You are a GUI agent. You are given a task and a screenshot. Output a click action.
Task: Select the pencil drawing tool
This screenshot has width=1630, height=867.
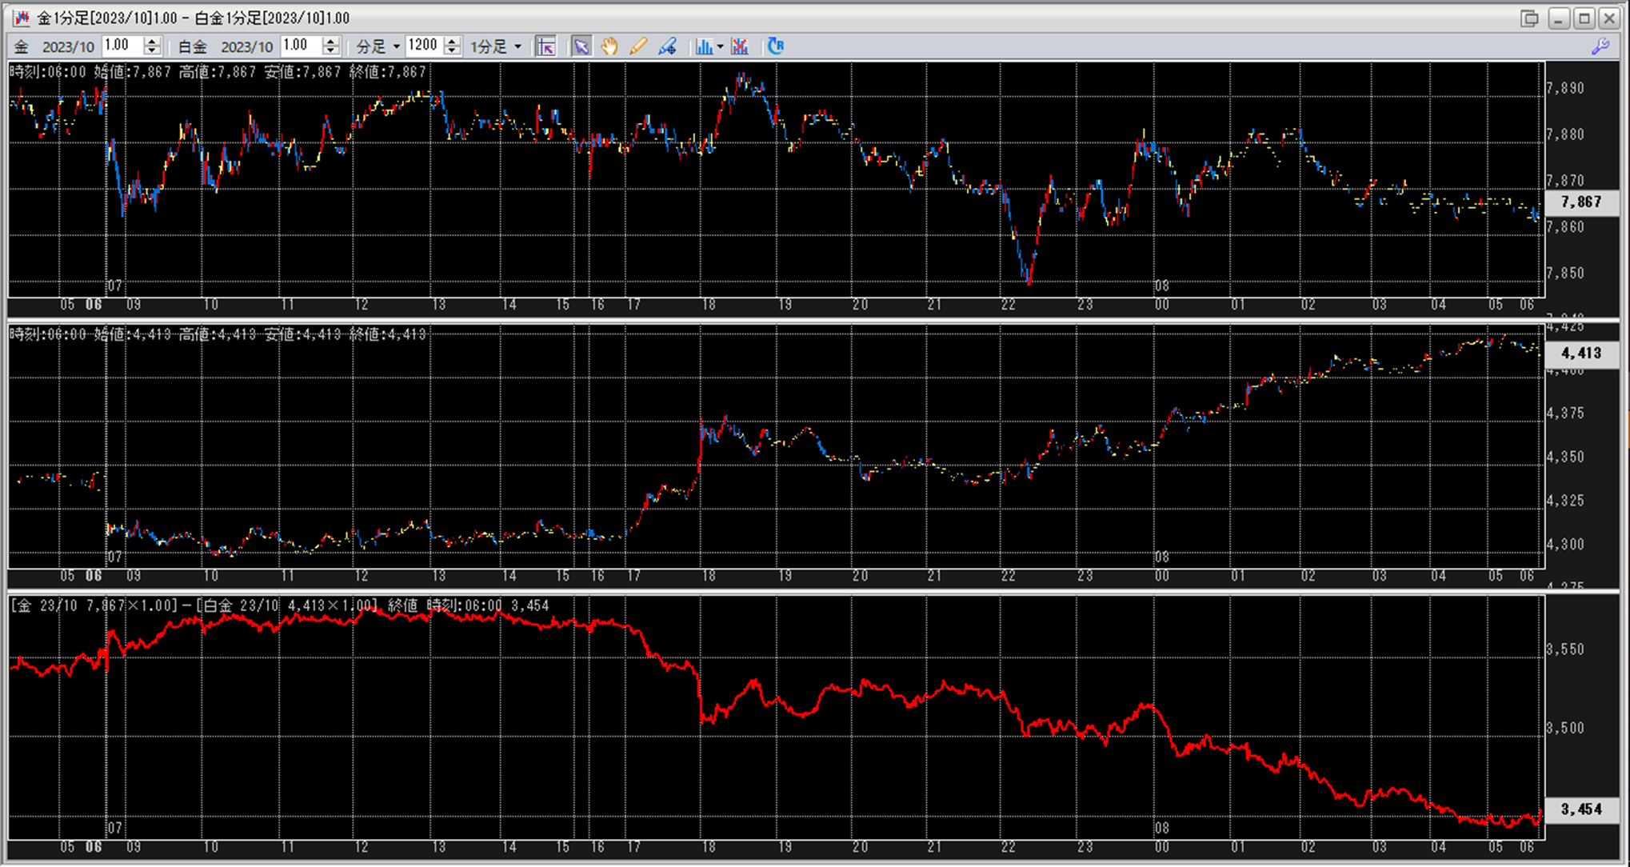click(638, 46)
